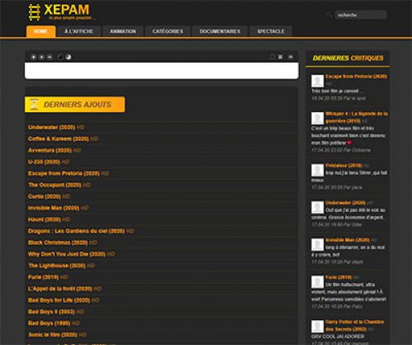The height and width of the screenshot is (345, 412).
Task: Click avatar beside the 2018 film review
Action: pos(317,170)
